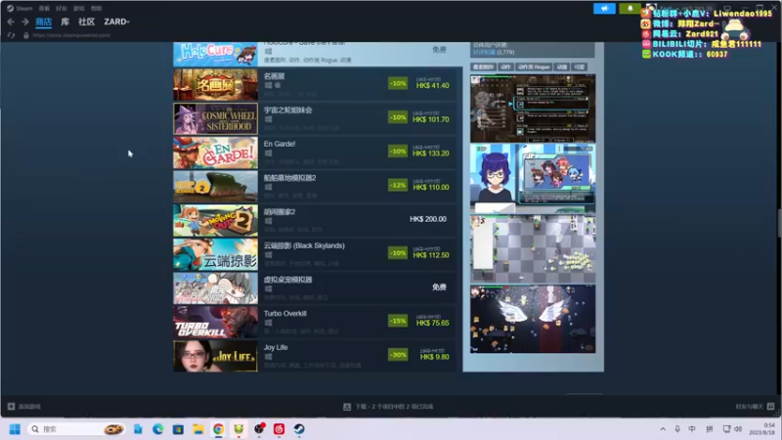
Task: Open the 虚拟桌宠模拟器 free game row
Action: pyautogui.click(x=315, y=288)
